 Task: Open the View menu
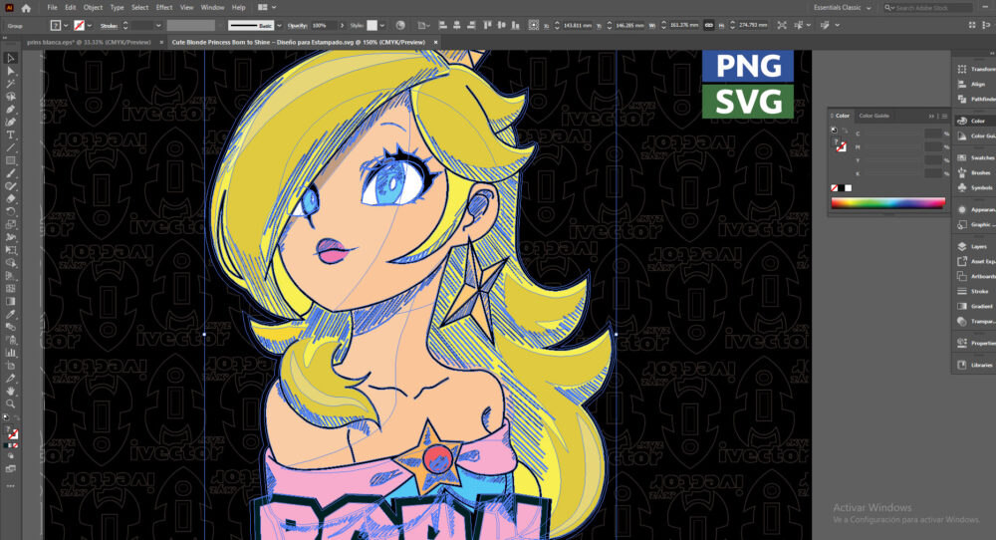click(x=187, y=8)
